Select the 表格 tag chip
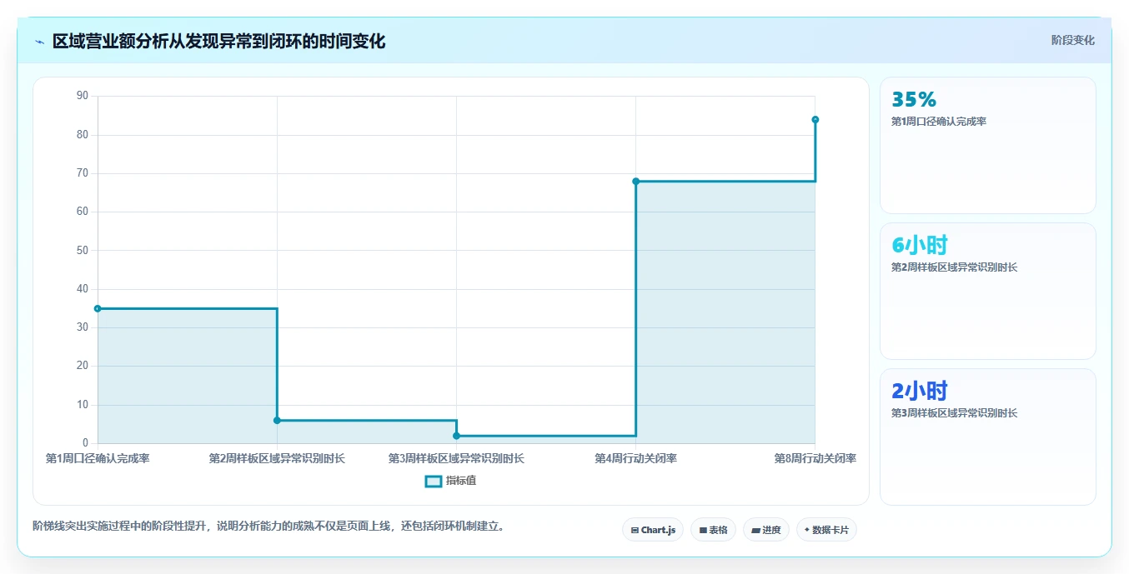Screen dimensions: 1129x574 713,530
